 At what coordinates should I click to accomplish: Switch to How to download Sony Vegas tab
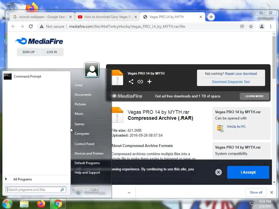[x=107, y=17]
